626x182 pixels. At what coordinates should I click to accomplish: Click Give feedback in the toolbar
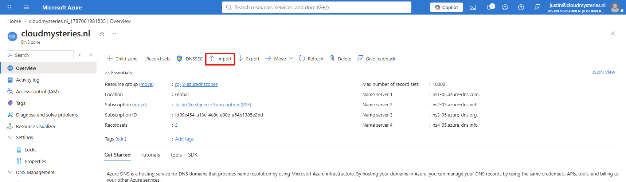tap(376, 59)
